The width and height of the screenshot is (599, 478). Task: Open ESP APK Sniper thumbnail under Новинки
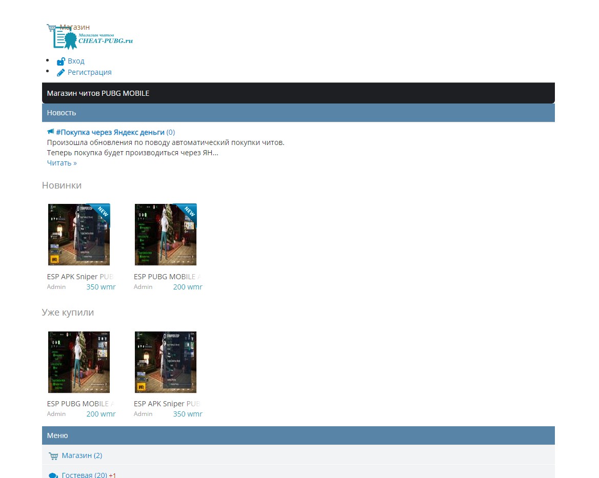point(79,235)
